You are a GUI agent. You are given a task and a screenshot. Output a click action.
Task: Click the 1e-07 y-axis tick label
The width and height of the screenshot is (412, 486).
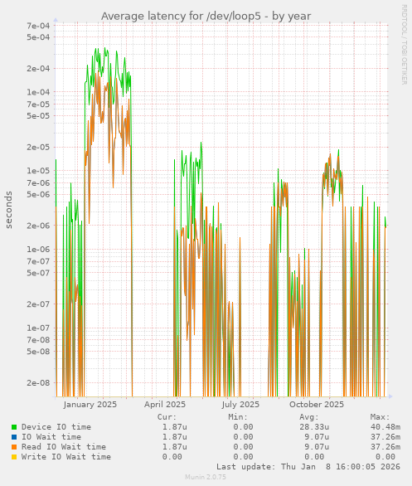pos(38,328)
